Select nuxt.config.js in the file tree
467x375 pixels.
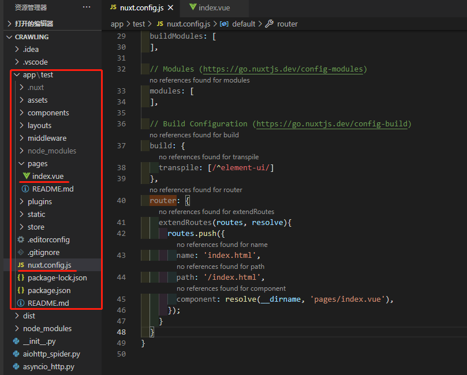click(50, 265)
